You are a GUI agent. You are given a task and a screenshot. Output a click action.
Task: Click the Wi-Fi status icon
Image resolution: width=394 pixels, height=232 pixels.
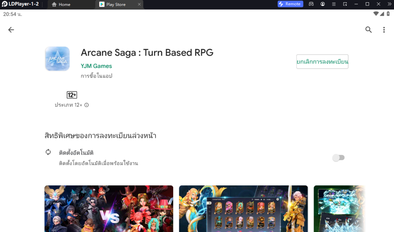pos(376,14)
